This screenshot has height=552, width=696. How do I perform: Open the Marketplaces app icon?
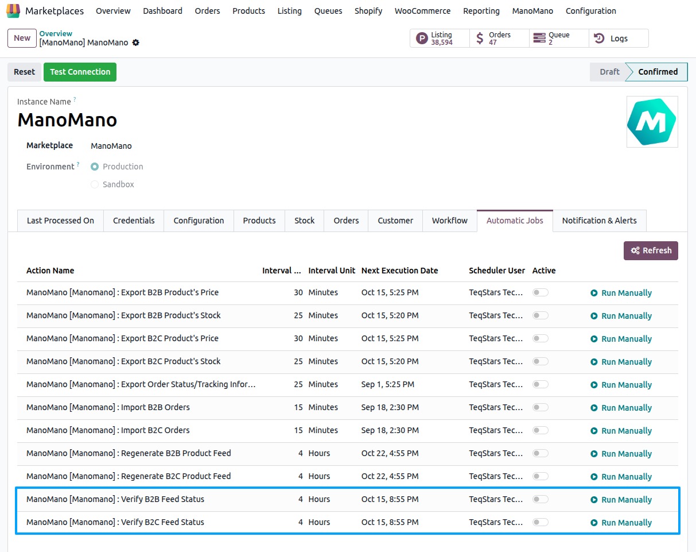[x=13, y=11]
